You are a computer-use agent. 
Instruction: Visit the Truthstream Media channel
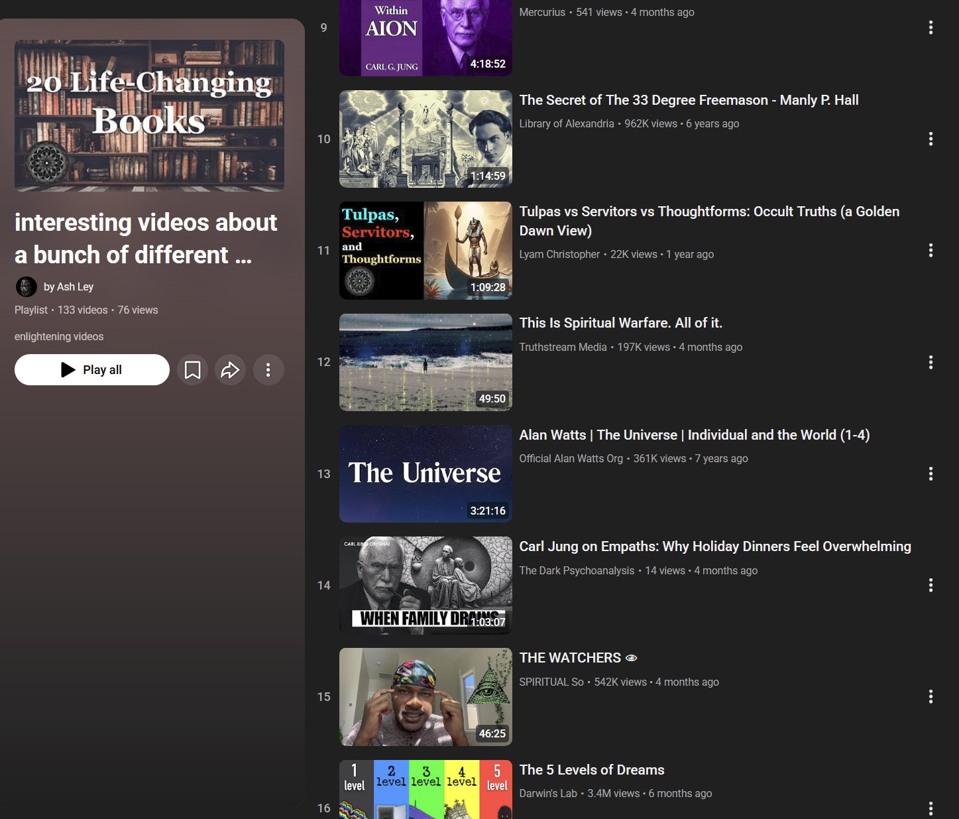(563, 347)
